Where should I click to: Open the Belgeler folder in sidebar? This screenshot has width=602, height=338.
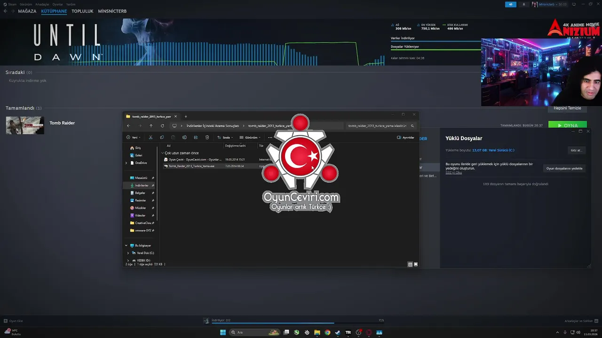click(x=140, y=193)
